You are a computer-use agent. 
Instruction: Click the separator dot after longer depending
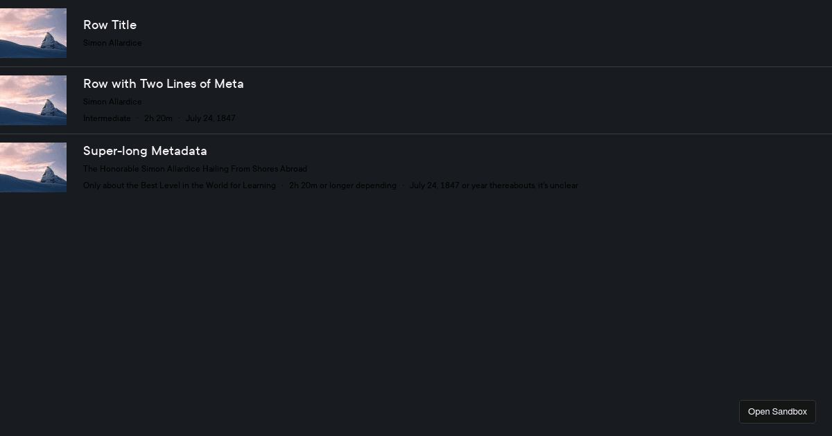pos(403,185)
